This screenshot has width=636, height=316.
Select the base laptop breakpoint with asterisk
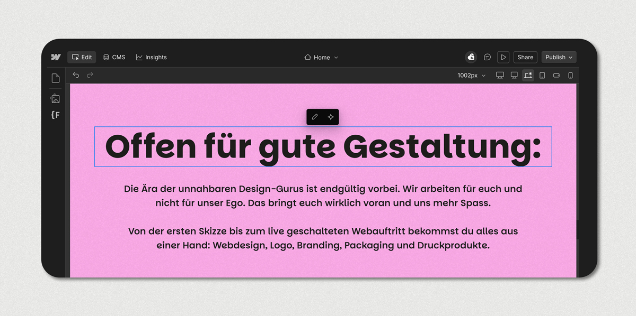tap(528, 75)
